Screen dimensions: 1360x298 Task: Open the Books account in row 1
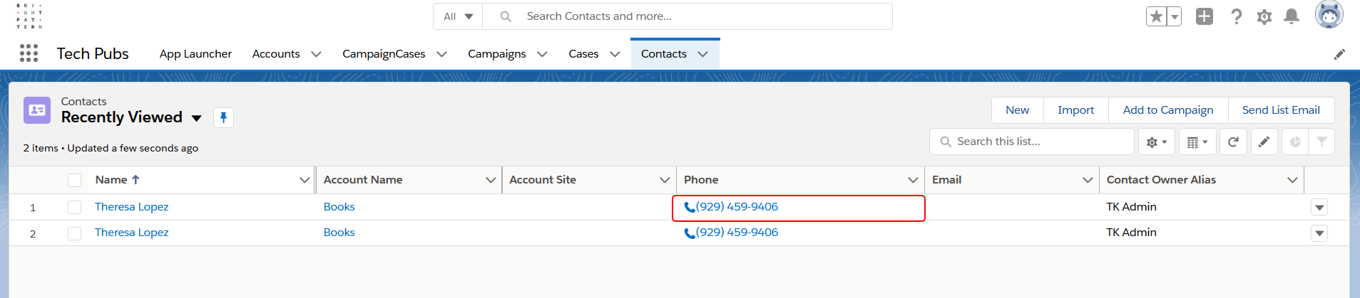(339, 207)
